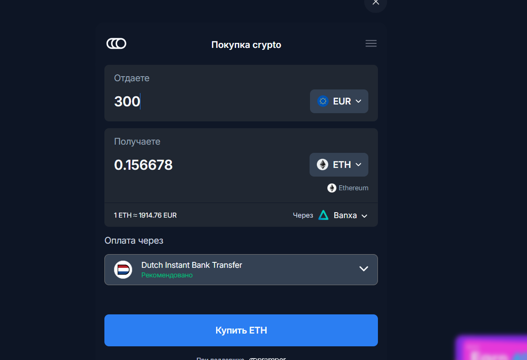Expand the Dutch Instant Bank Transfer selector
This screenshot has width=527, height=360.
[241, 270]
